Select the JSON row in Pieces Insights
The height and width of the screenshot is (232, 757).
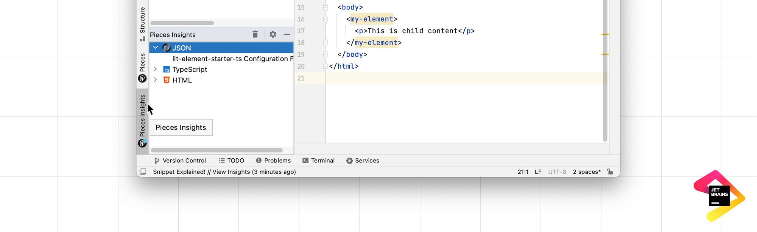tap(221, 48)
